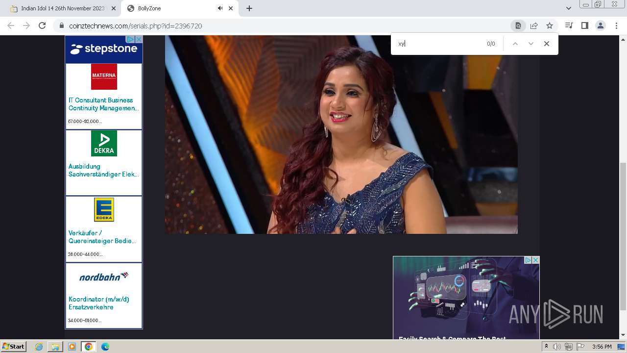627x353 pixels.
Task: Open the profile avatar menu
Action: tap(600, 25)
